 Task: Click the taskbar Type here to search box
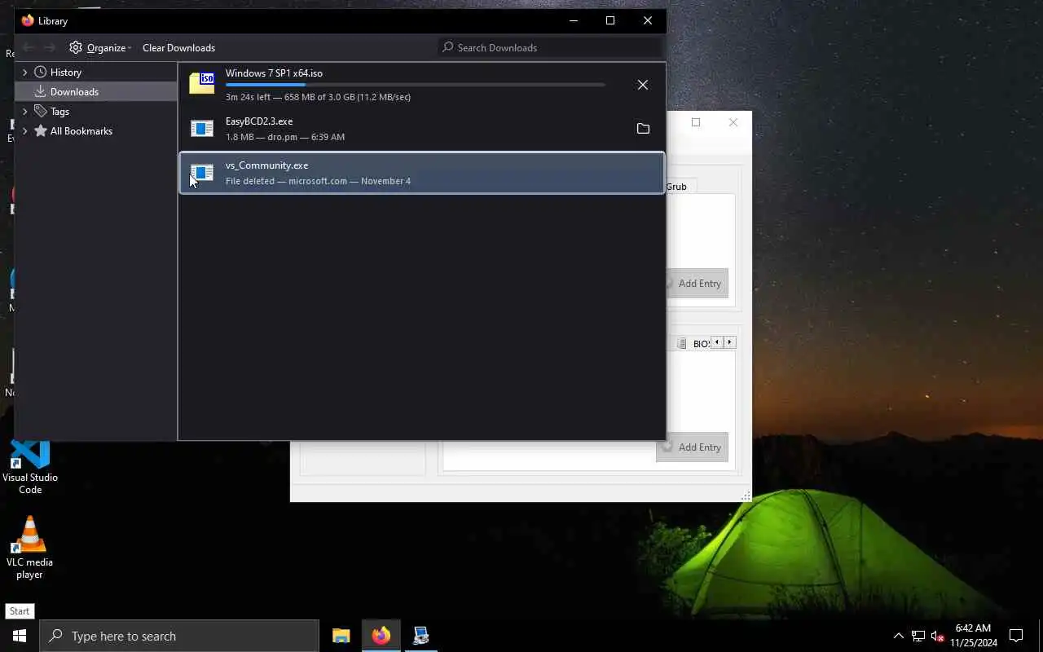pos(179,636)
